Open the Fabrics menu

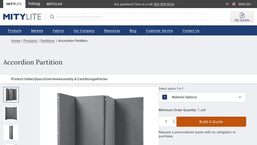coord(58,31)
